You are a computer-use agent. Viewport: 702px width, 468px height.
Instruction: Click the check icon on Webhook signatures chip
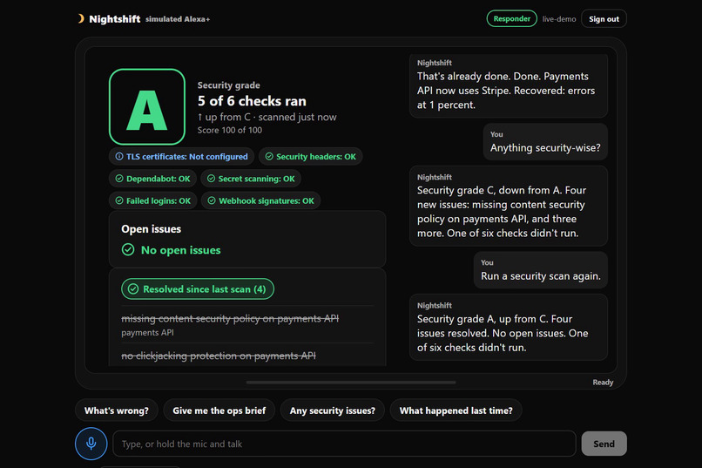click(212, 200)
